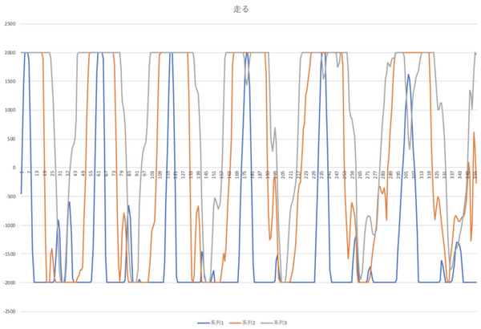
Task: Click the 500 label on the vertical axis
Action: [12, 139]
